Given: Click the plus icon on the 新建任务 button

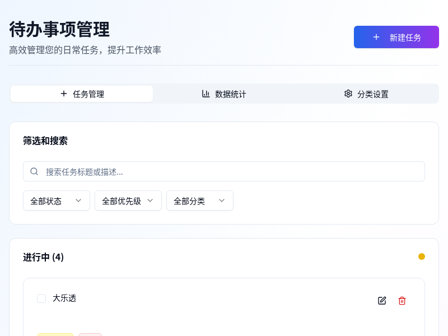Looking at the screenshot, I should (376, 37).
